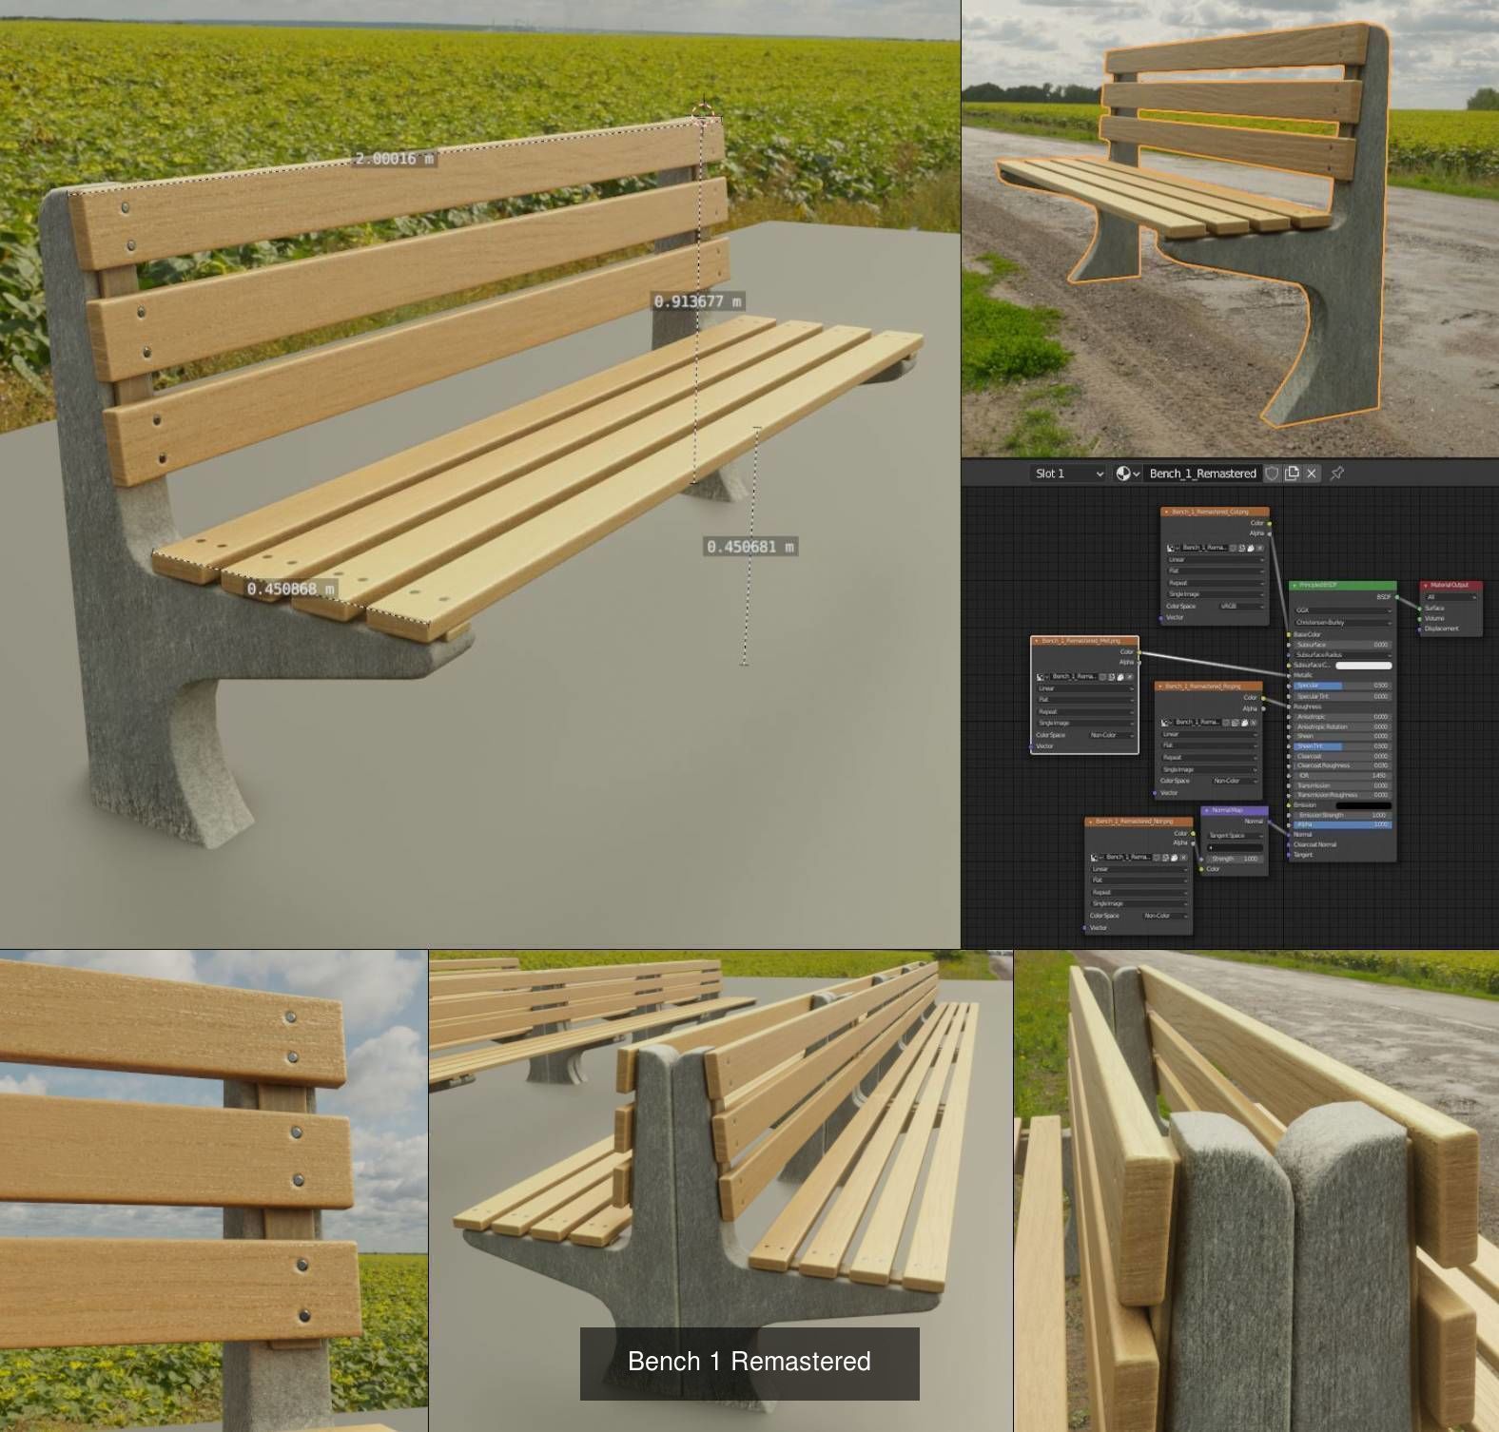Open sRGB color space dropdown in Col.png node
This screenshot has height=1432, width=1499.
click(1241, 607)
